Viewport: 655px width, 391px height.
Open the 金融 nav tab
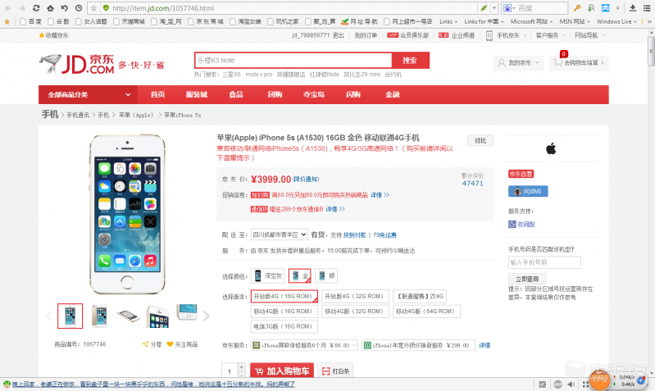(x=392, y=94)
